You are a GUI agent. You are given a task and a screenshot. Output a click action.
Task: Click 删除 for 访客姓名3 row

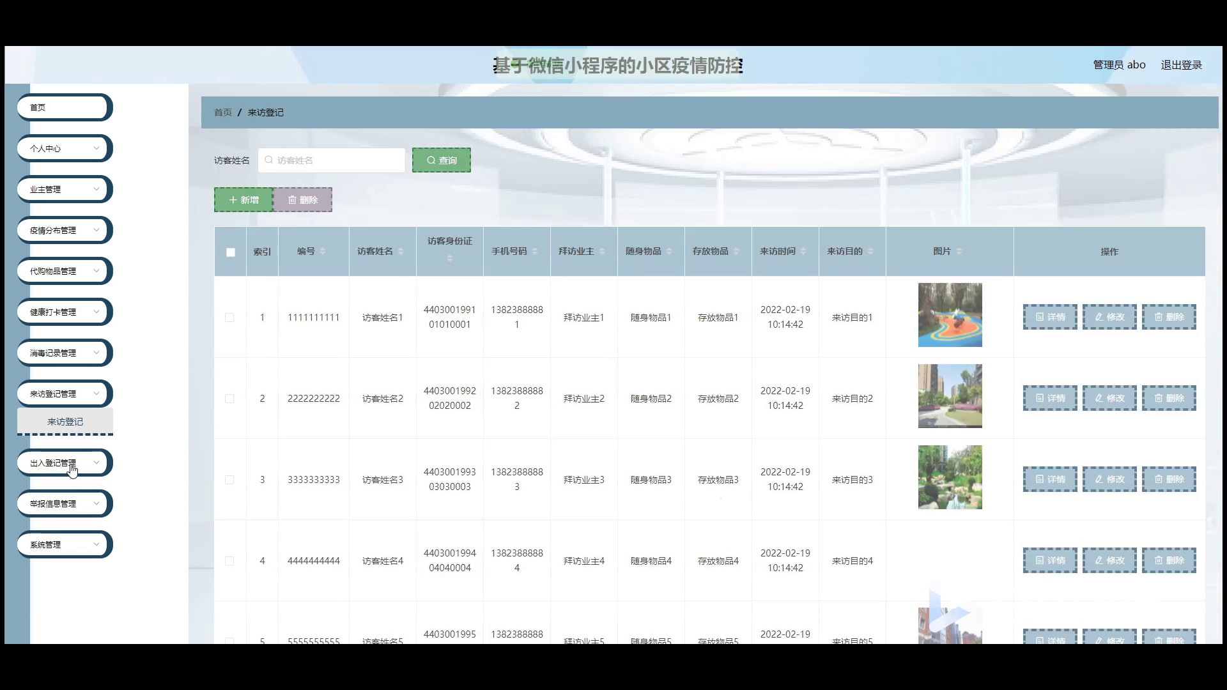1169,479
